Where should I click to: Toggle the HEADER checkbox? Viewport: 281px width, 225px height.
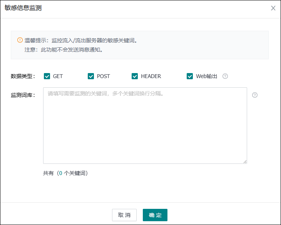point(135,76)
